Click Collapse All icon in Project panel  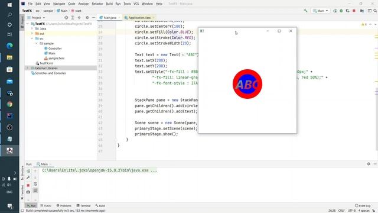[x=79, y=18]
